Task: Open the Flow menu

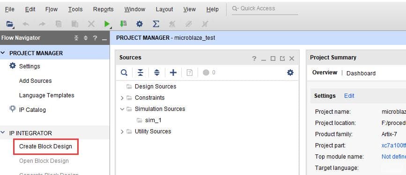Action: point(51,9)
